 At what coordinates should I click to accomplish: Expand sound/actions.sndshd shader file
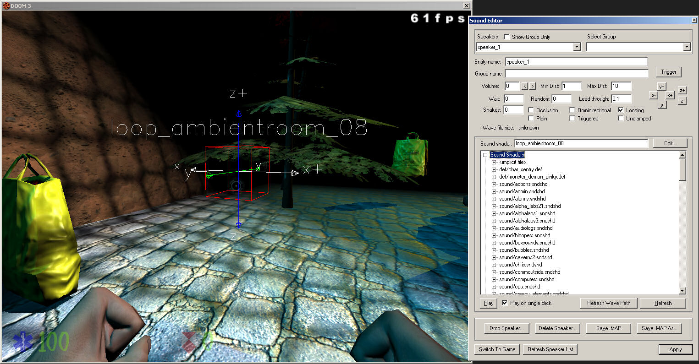[x=494, y=184]
